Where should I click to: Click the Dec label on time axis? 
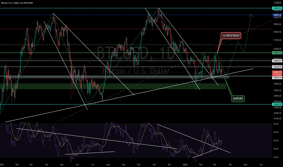click(x=169, y=165)
